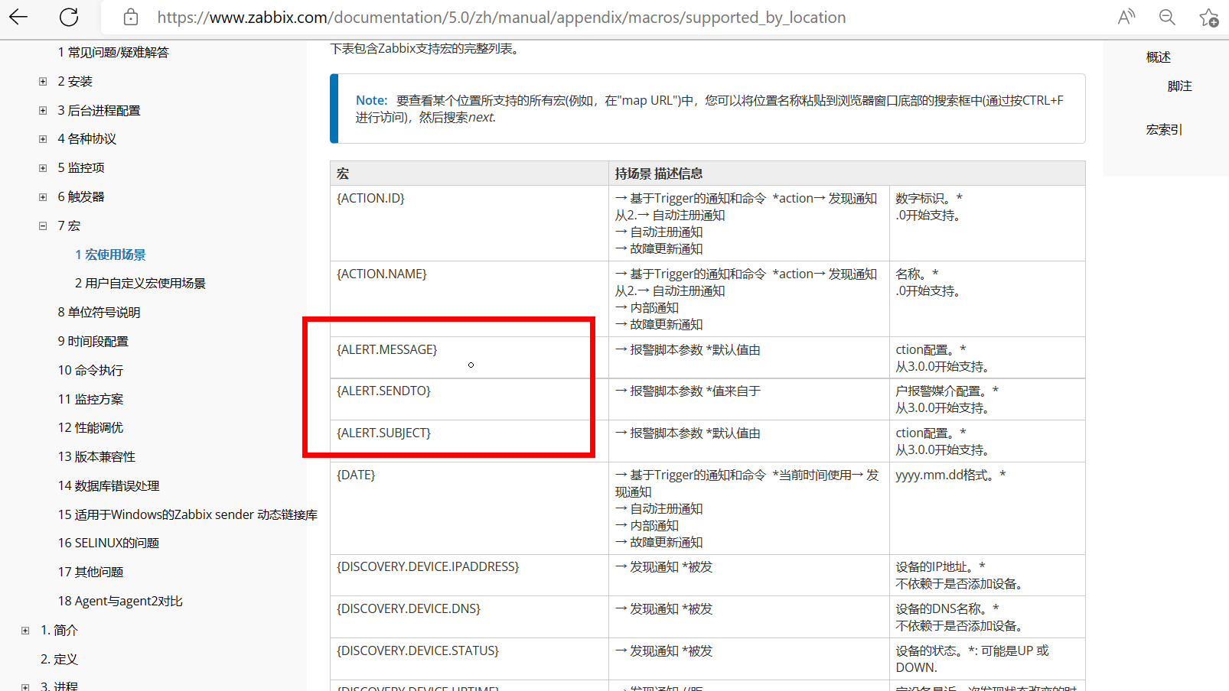The height and width of the screenshot is (691, 1229).
Task: Open '6 触发器' page link
Action: [81, 196]
